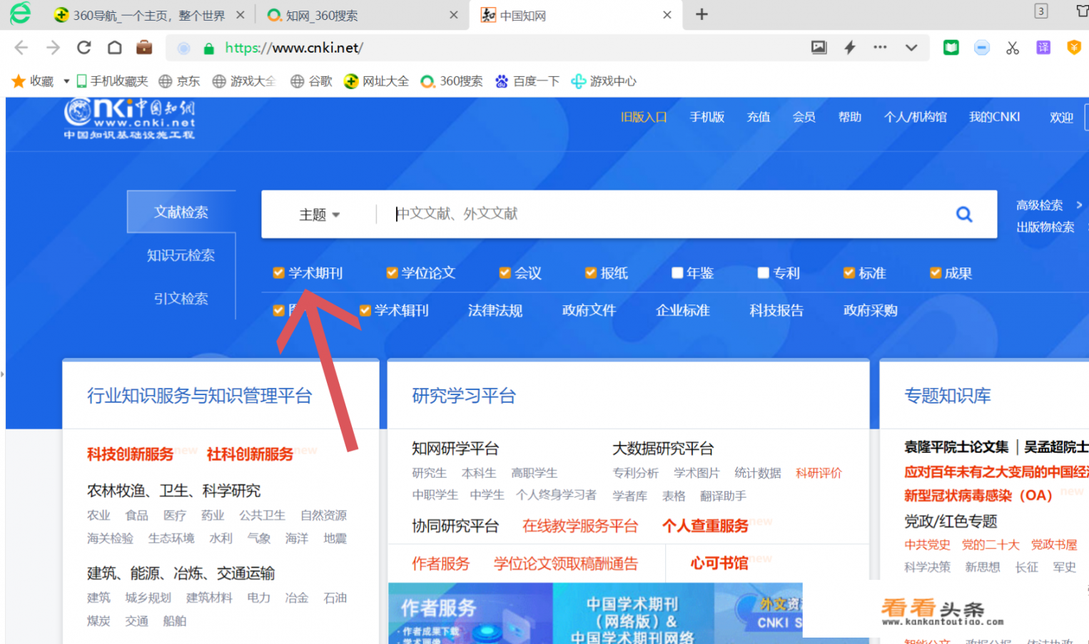Click the green lock security icon
This screenshot has width=1089, height=644.
[x=208, y=48]
